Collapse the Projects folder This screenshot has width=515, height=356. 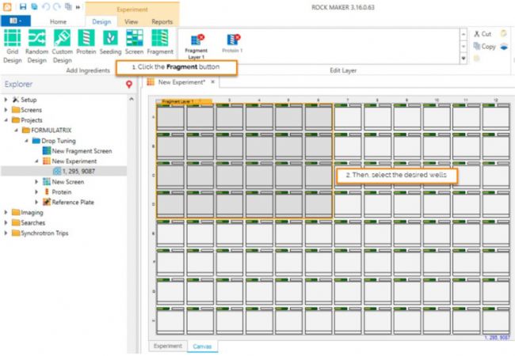coord(6,120)
